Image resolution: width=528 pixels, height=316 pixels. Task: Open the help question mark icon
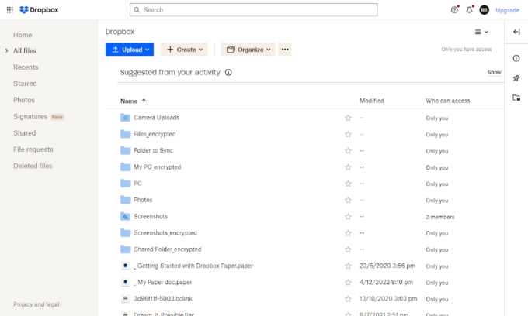coord(454,10)
